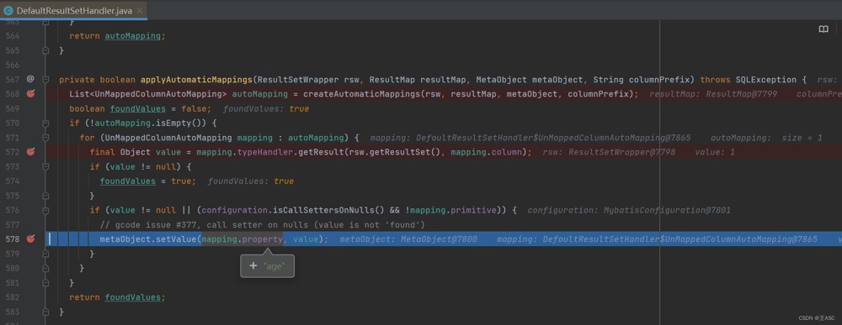This screenshot has height=325, width=842.
Task: Collapse the for loop on line 571
Action: (x=45, y=138)
